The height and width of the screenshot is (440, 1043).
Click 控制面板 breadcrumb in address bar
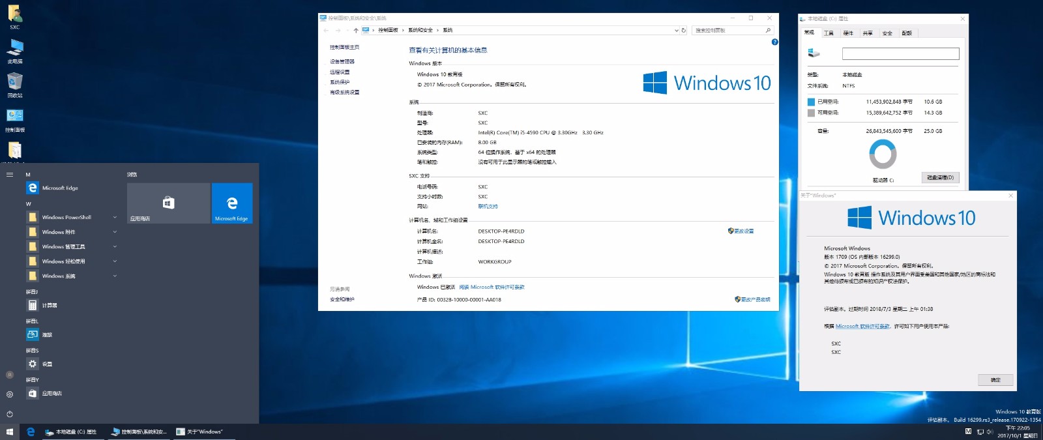(388, 31)
